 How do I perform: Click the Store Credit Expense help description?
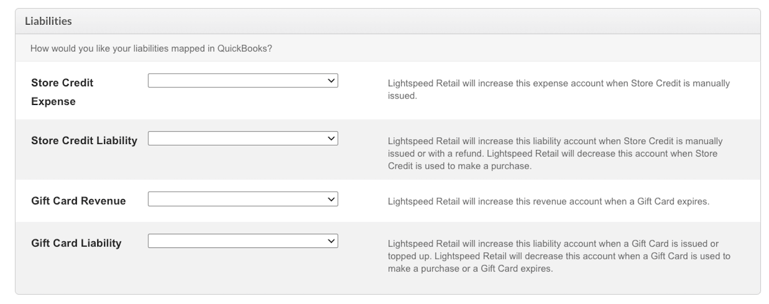[x=559, y=90]
